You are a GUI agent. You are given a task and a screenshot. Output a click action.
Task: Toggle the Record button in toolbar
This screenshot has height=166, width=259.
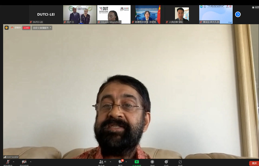pyautogui.click(x=152, y=162)
